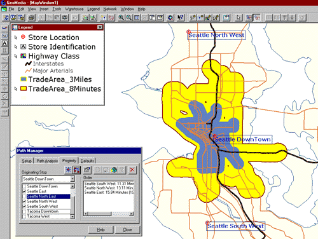This screenshot has width=318, height=239.
Task: Check the Seattle North East checkbox
Action: click(24, 196)
